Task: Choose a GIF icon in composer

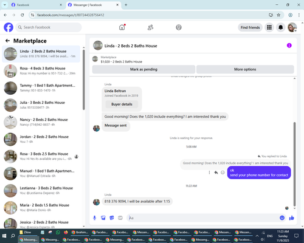Action: (x=120, y=218)
